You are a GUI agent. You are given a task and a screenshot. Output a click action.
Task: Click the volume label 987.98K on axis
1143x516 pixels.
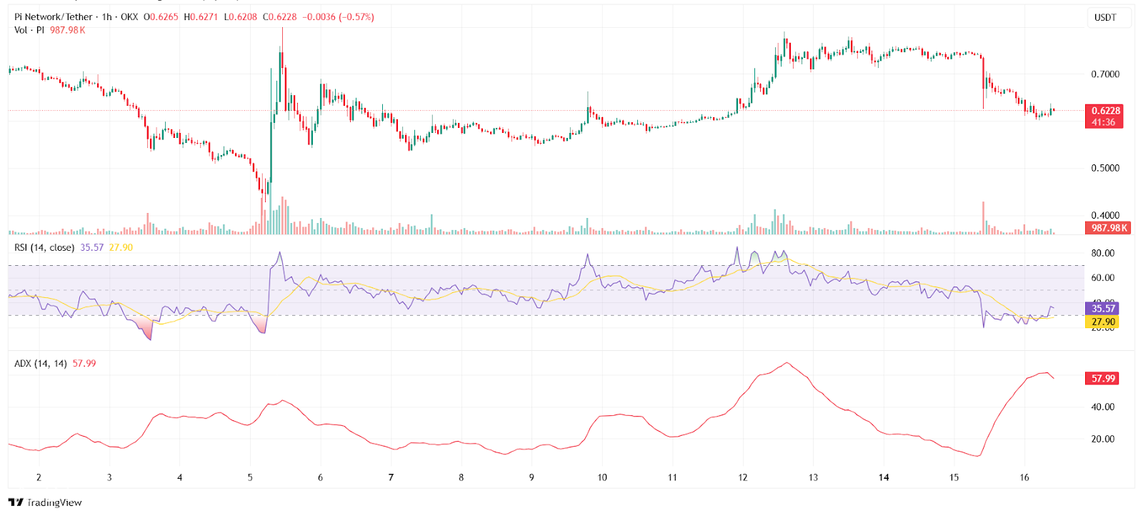coord(1108,228)
